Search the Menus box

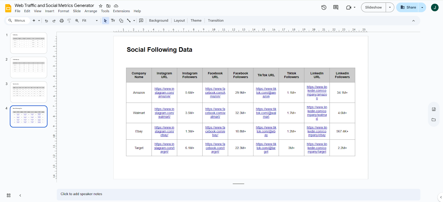[17, 21]
